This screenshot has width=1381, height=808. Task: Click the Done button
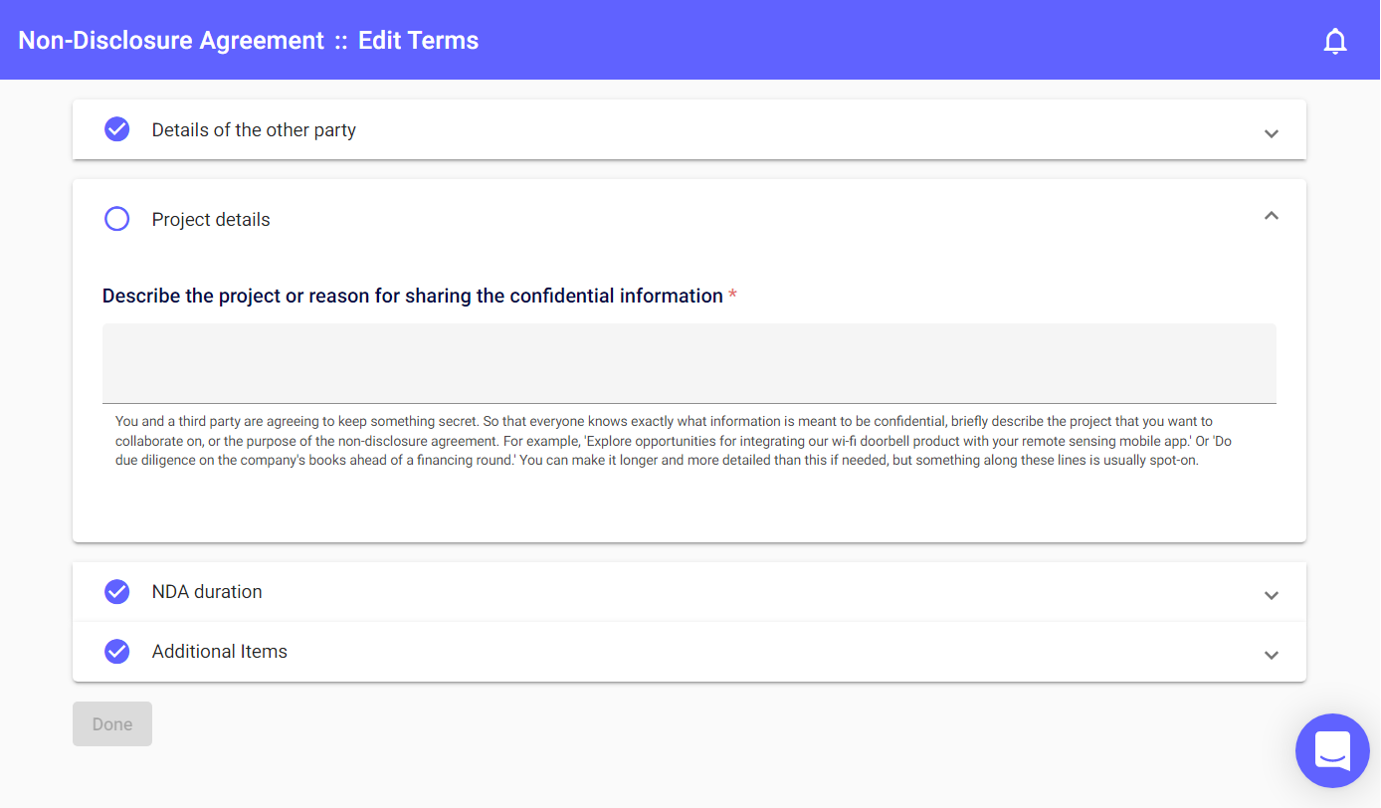tap(112, 724)
